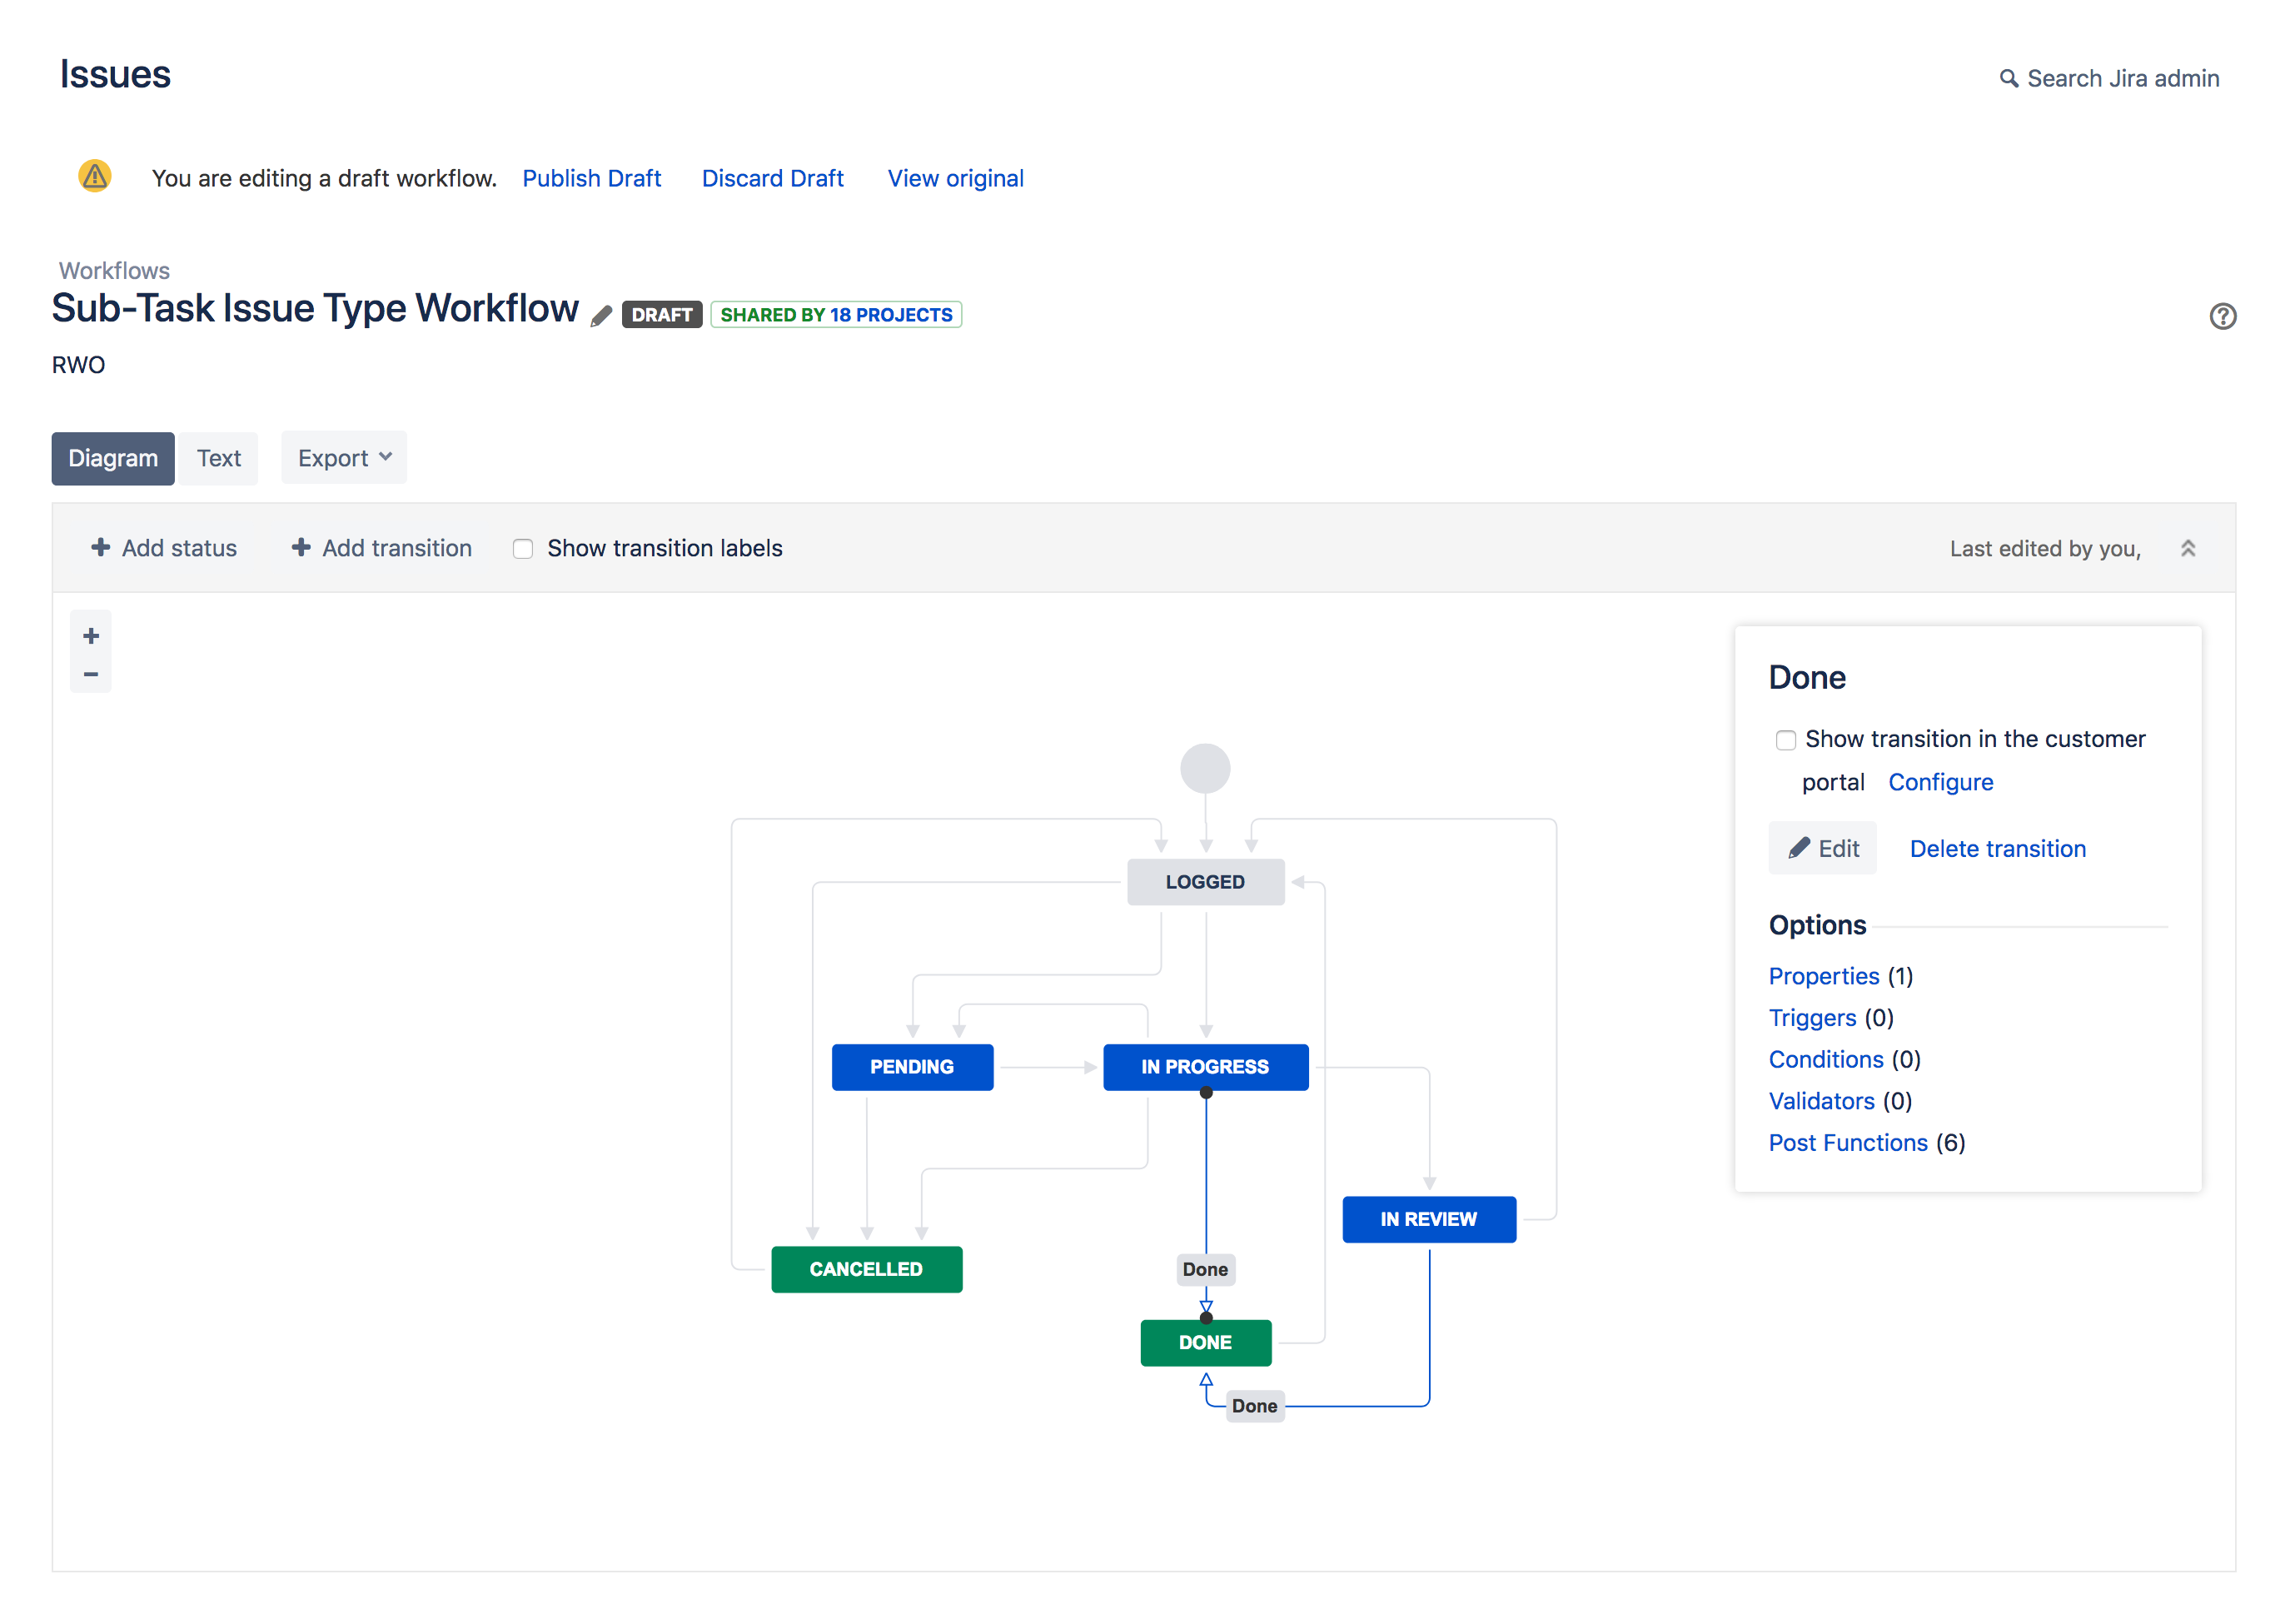2290x1624 pixels.
Task: Click the Add transition plus icon
Action: 300,548
